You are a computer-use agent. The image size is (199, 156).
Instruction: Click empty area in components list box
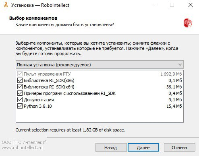pos(99,115)
